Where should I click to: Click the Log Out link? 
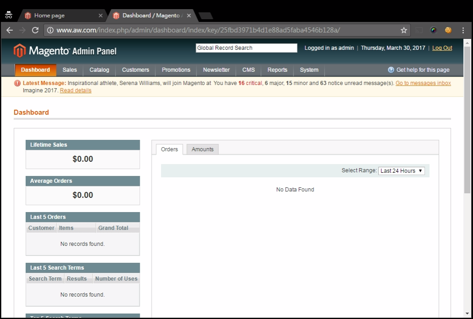tap(441, 48)
